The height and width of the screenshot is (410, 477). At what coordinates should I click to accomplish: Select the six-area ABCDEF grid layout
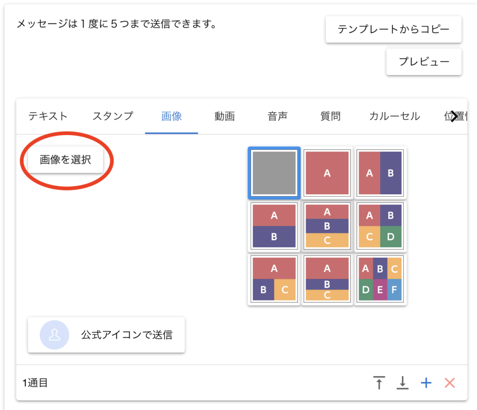pos(380,279)
